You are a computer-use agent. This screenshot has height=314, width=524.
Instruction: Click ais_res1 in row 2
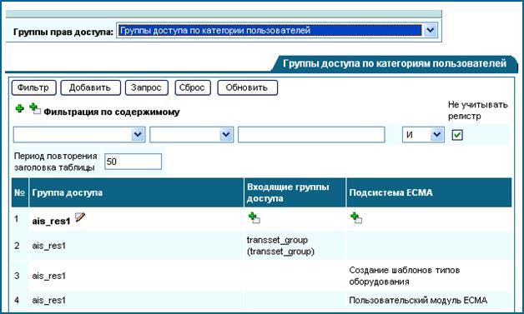point(48,246)
